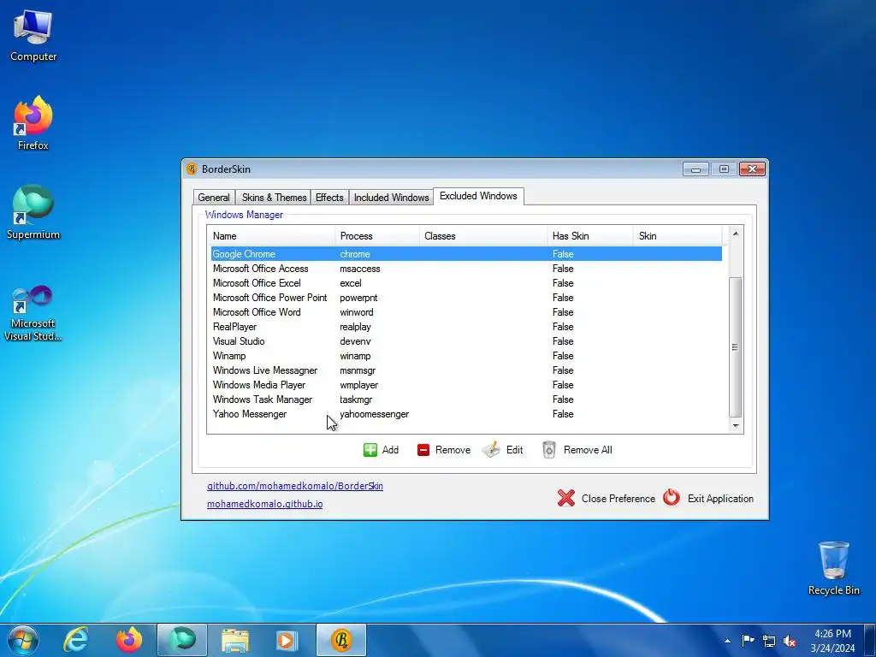
Task: Select the Microsoft Office Power Point row
Action: coord(466,297)
